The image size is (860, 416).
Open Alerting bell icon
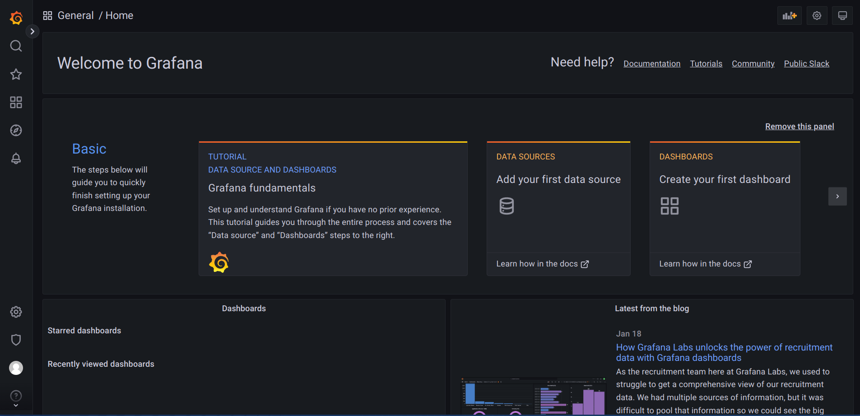coord(16,159)
